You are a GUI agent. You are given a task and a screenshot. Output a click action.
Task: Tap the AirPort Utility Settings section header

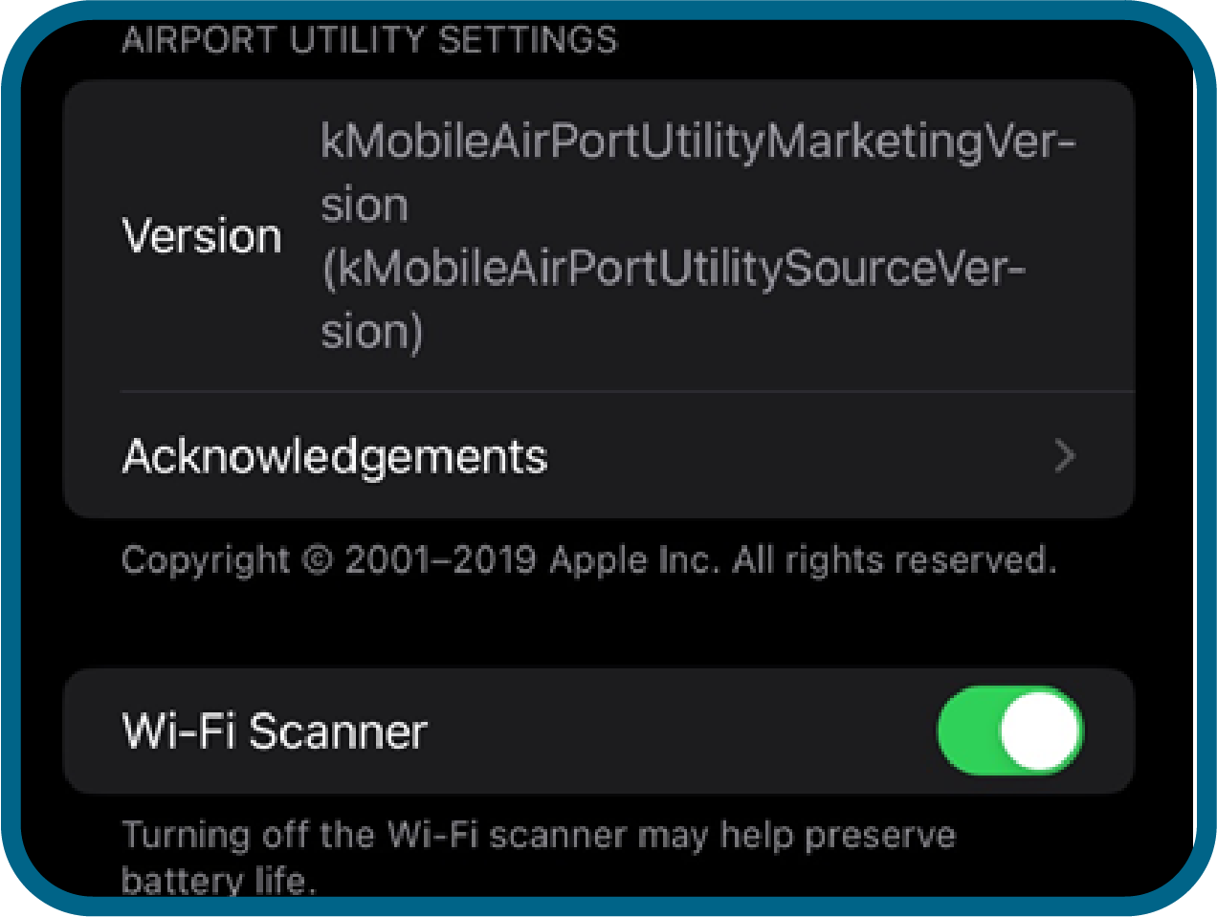pos(370,40)
